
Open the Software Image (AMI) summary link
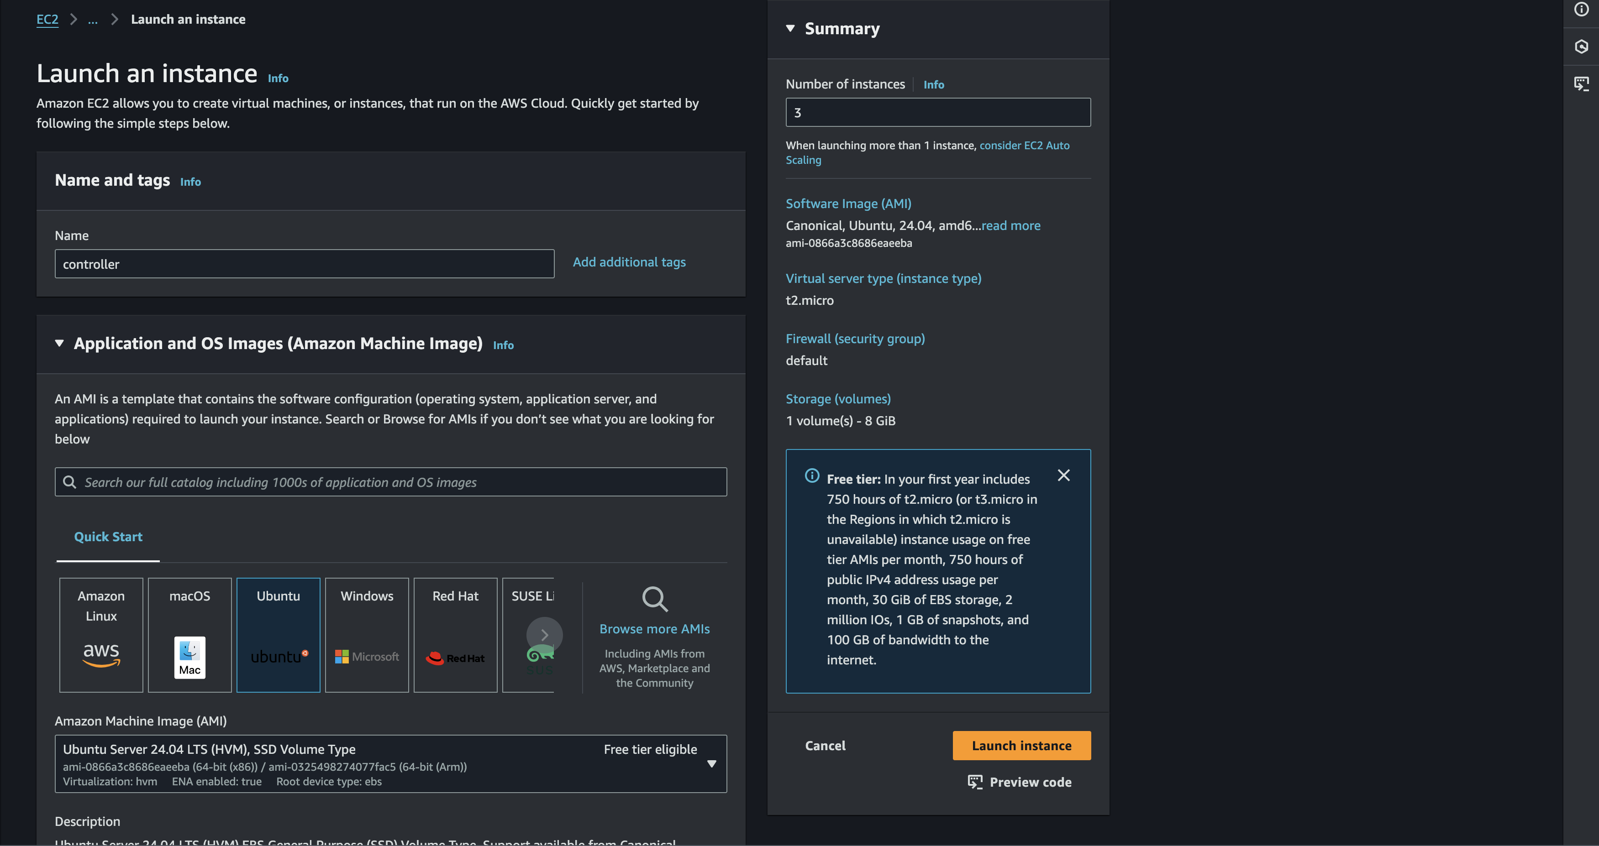tap(848, 204)
